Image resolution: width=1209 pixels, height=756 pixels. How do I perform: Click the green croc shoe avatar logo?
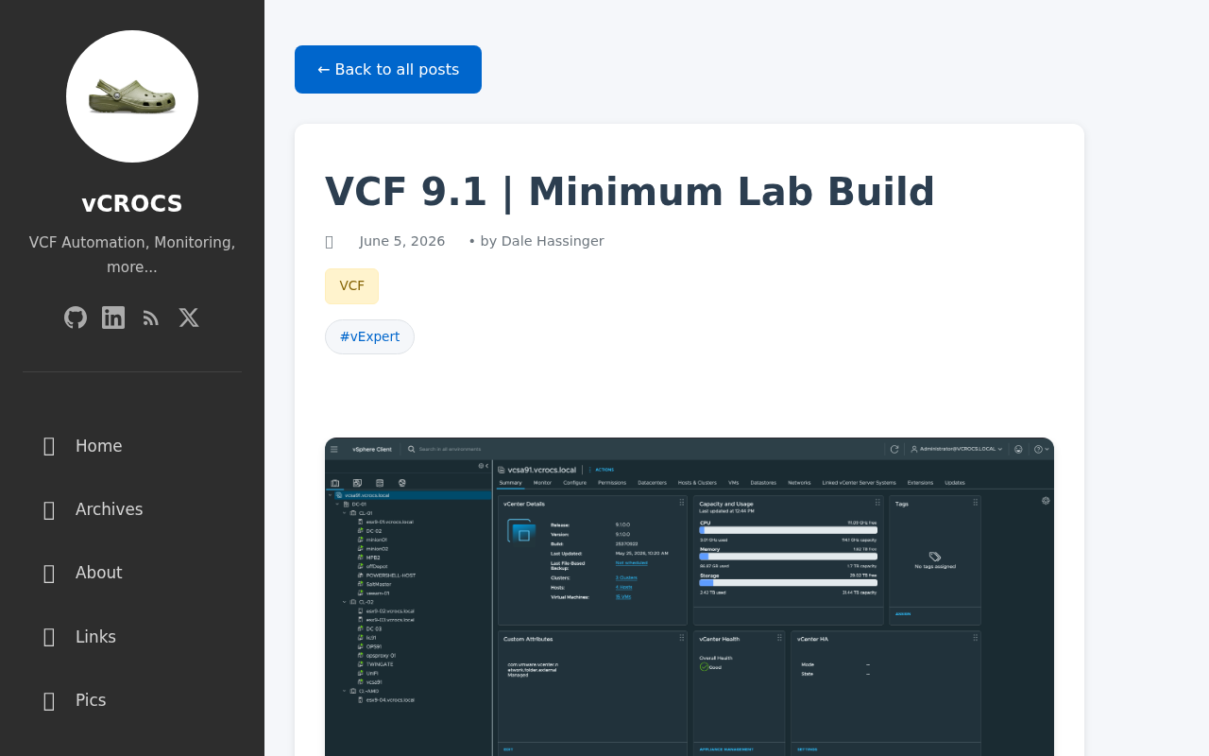pyautogui.click(x=132, y=96)
